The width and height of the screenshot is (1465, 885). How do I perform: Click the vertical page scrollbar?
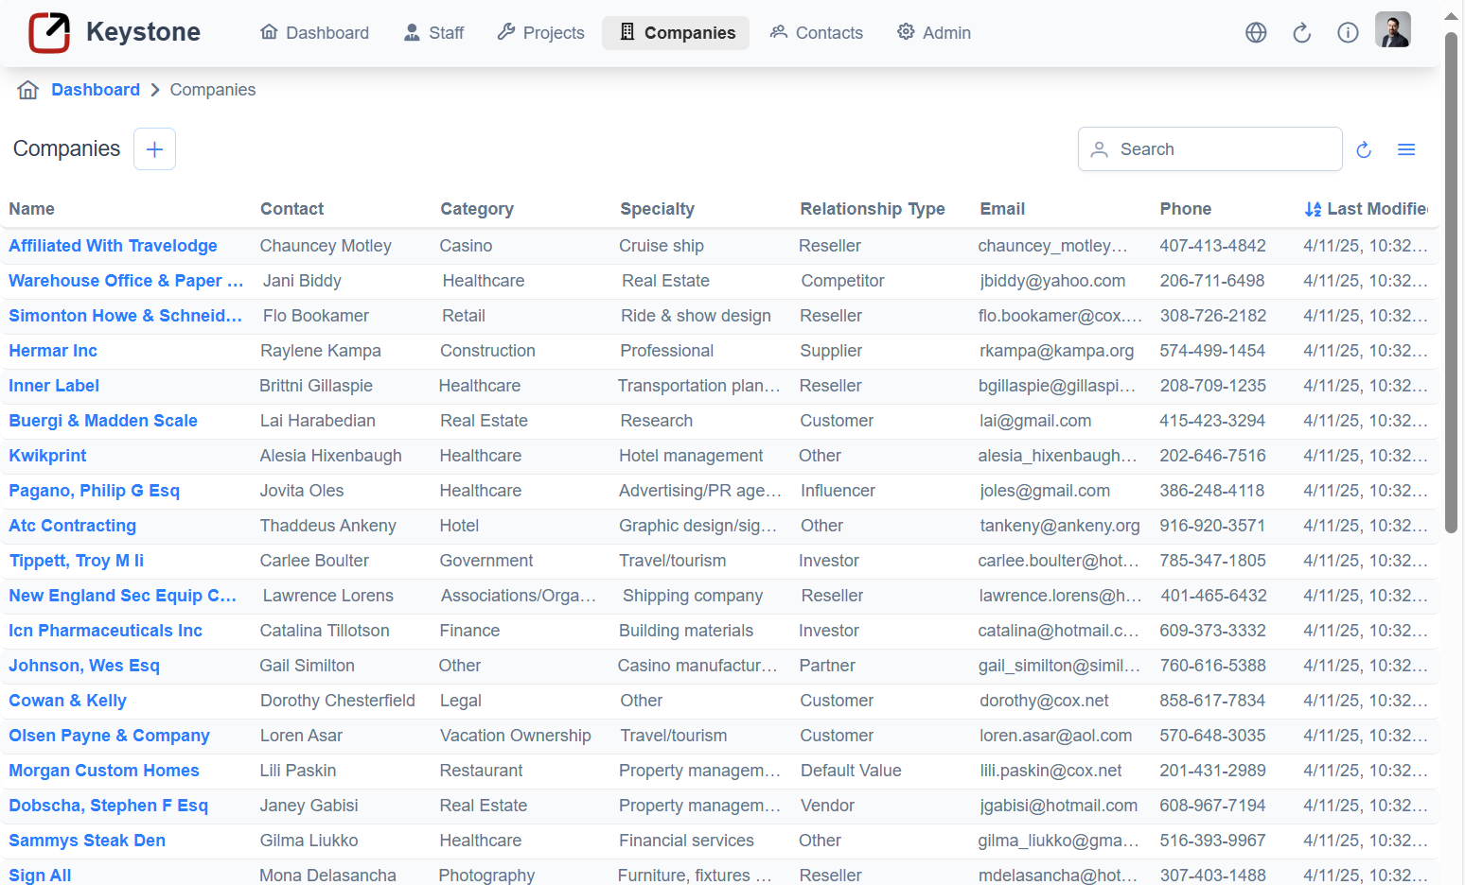click(x=1451, y=284)
